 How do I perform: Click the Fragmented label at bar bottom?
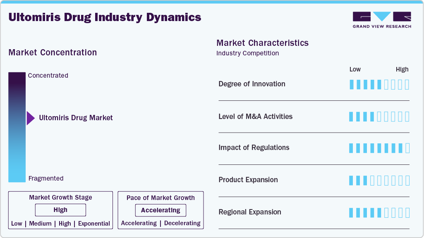(x=46, y=178)
